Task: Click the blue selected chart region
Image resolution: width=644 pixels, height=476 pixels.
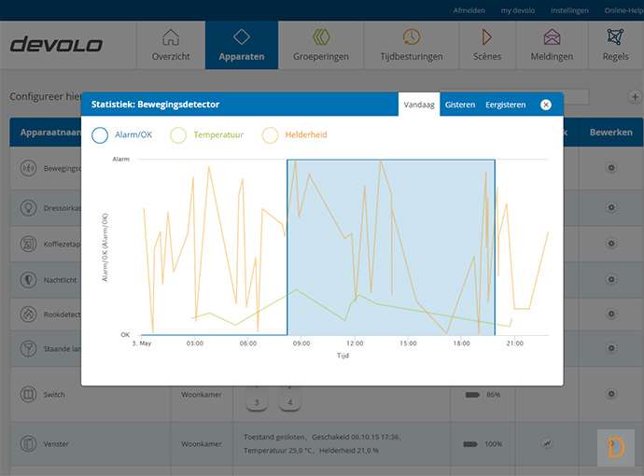Action: point(391,247)
